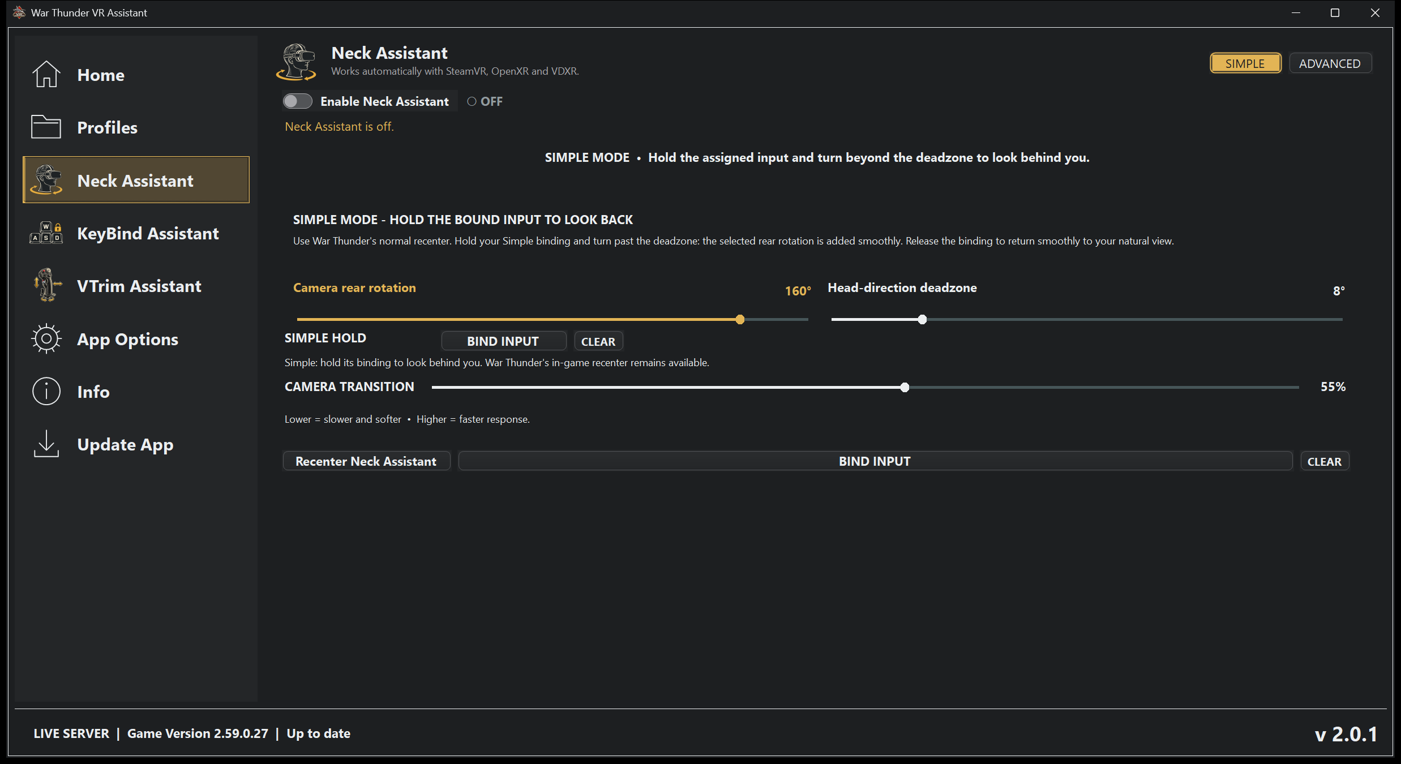Click the 8° deadzone value

pos(1339,291)
